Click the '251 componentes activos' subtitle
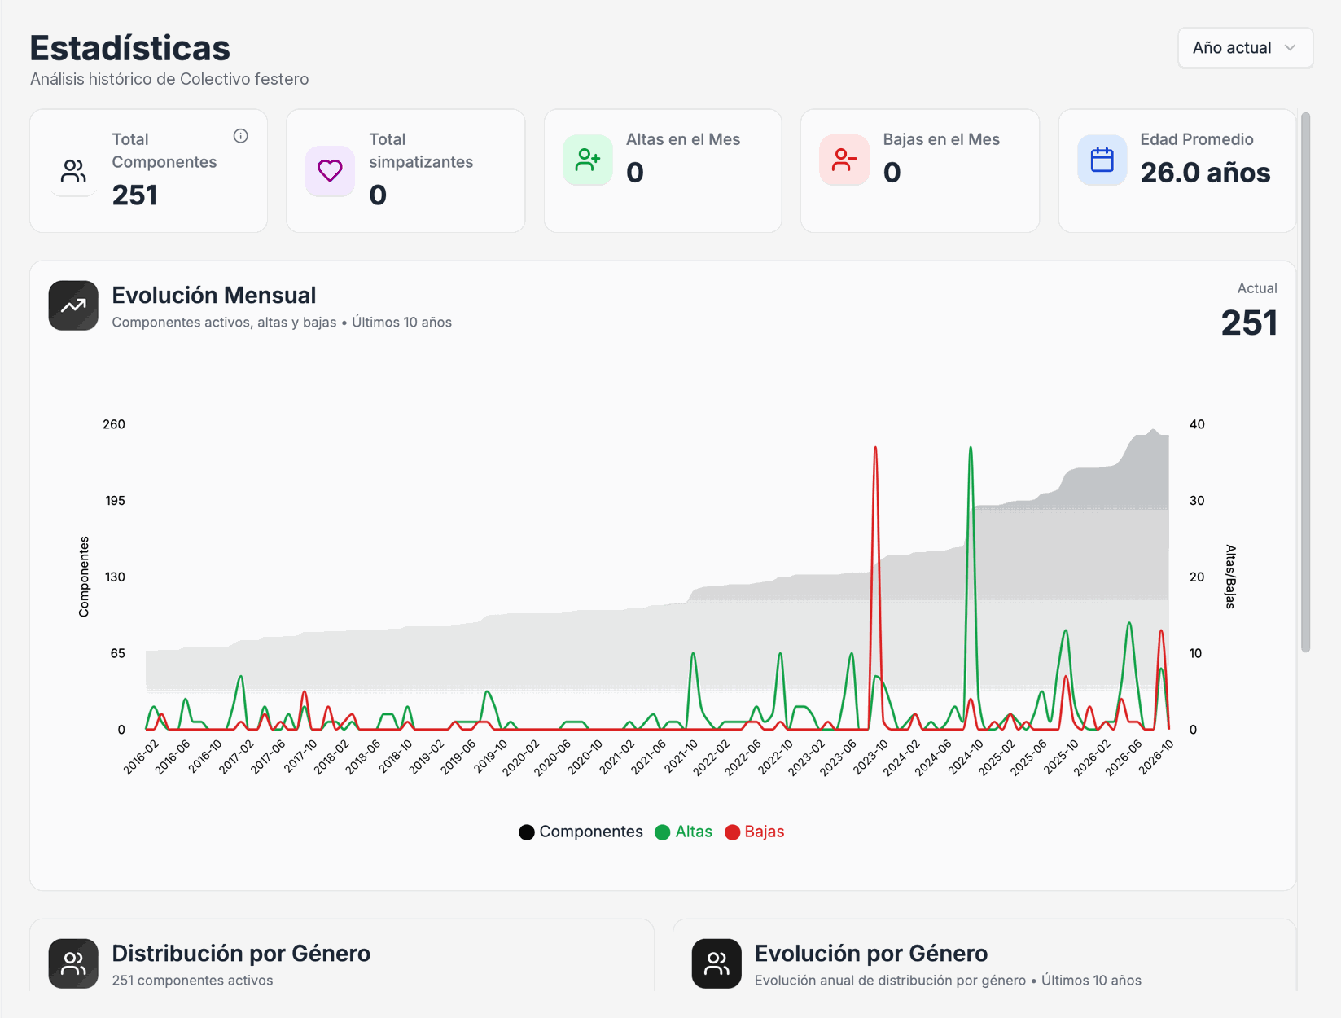This screenshot has width=1341, height=1018. 192,981
